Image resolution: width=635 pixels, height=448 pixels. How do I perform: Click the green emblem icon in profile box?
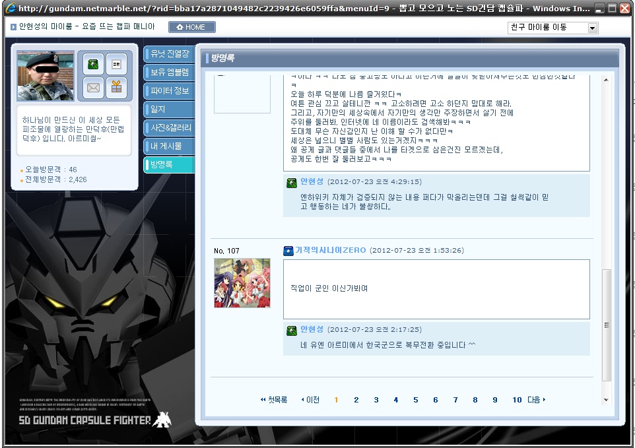(x=93, y=64)
